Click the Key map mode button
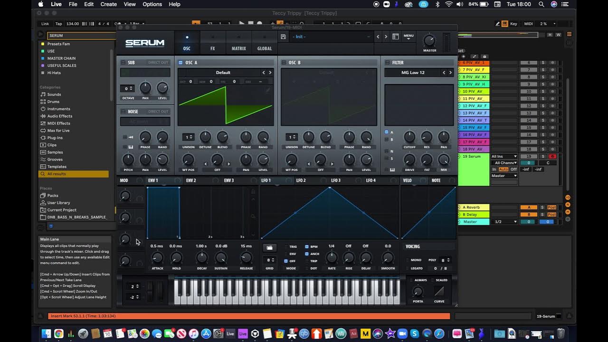The height and width of the screenshot is (342, 608). pyautogui.click(x=513, y=23)
